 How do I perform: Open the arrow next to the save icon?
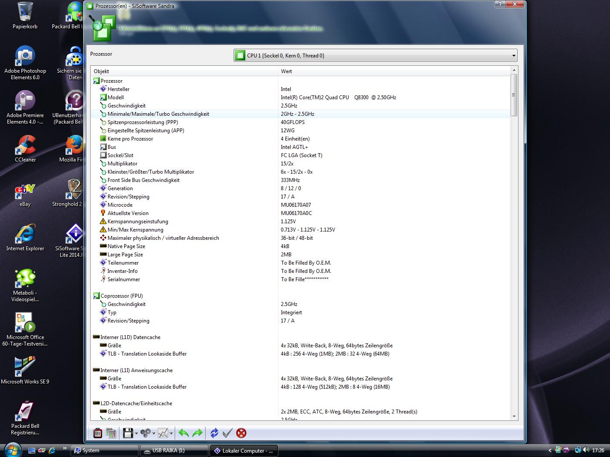(136, 433)
